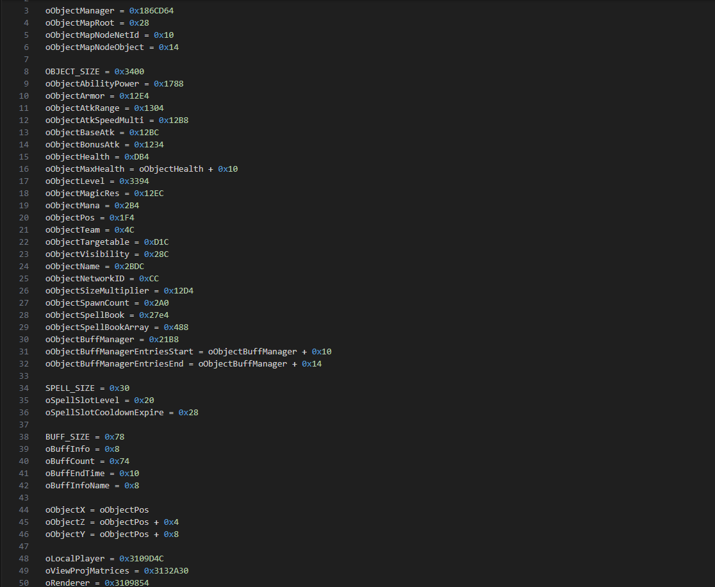This screenshot has width=715, height=587.
Task: Click SPELL_SIZE constant name
Action: click(70, 388)
